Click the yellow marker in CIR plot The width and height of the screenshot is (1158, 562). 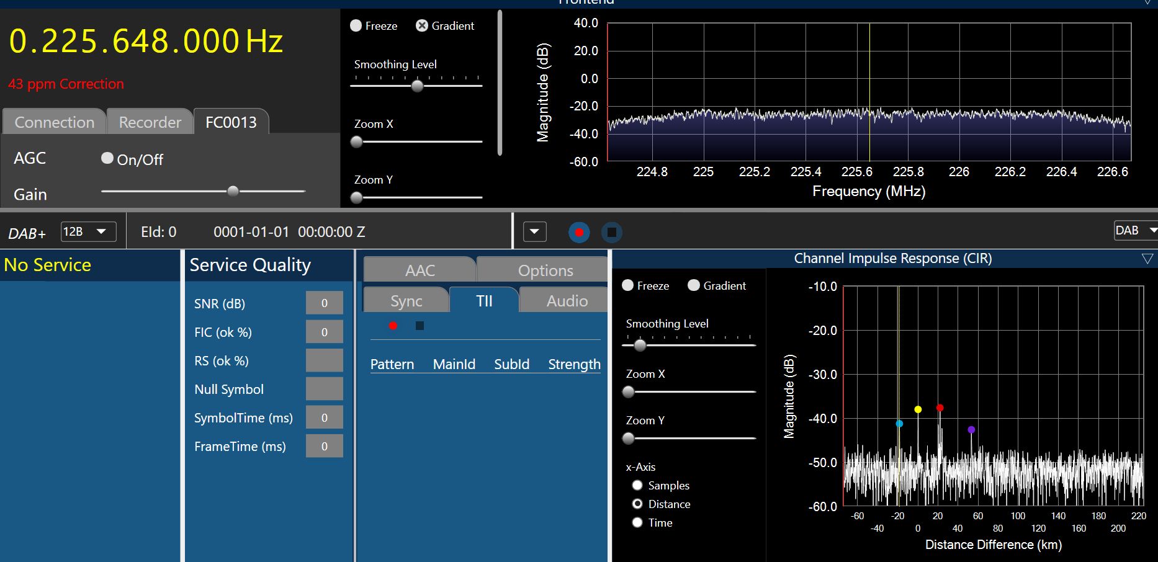click(918, 409)
